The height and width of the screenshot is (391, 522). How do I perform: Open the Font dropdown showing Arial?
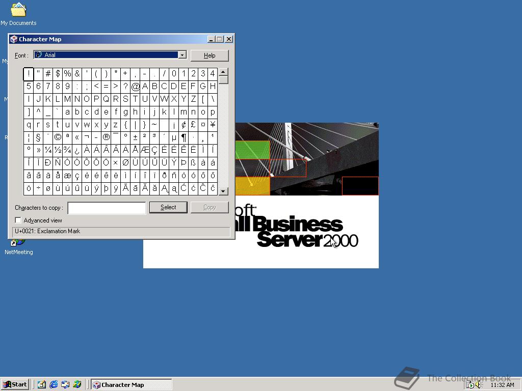pyautogui.click(x=182, y=55)
